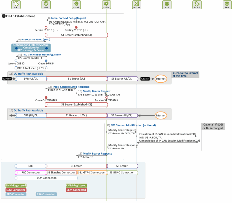Click the S11 GTP-C Connection bar
Image resolution: width=232 pixels, height=203 pixels.
[x=91, y=173]
